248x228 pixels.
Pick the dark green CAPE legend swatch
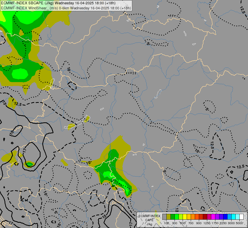pyautogui.click(x=173, y=217)
